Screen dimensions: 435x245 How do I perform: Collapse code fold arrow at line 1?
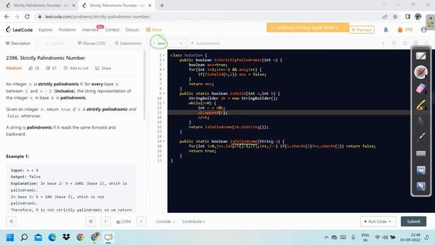(x=164, y=55)
